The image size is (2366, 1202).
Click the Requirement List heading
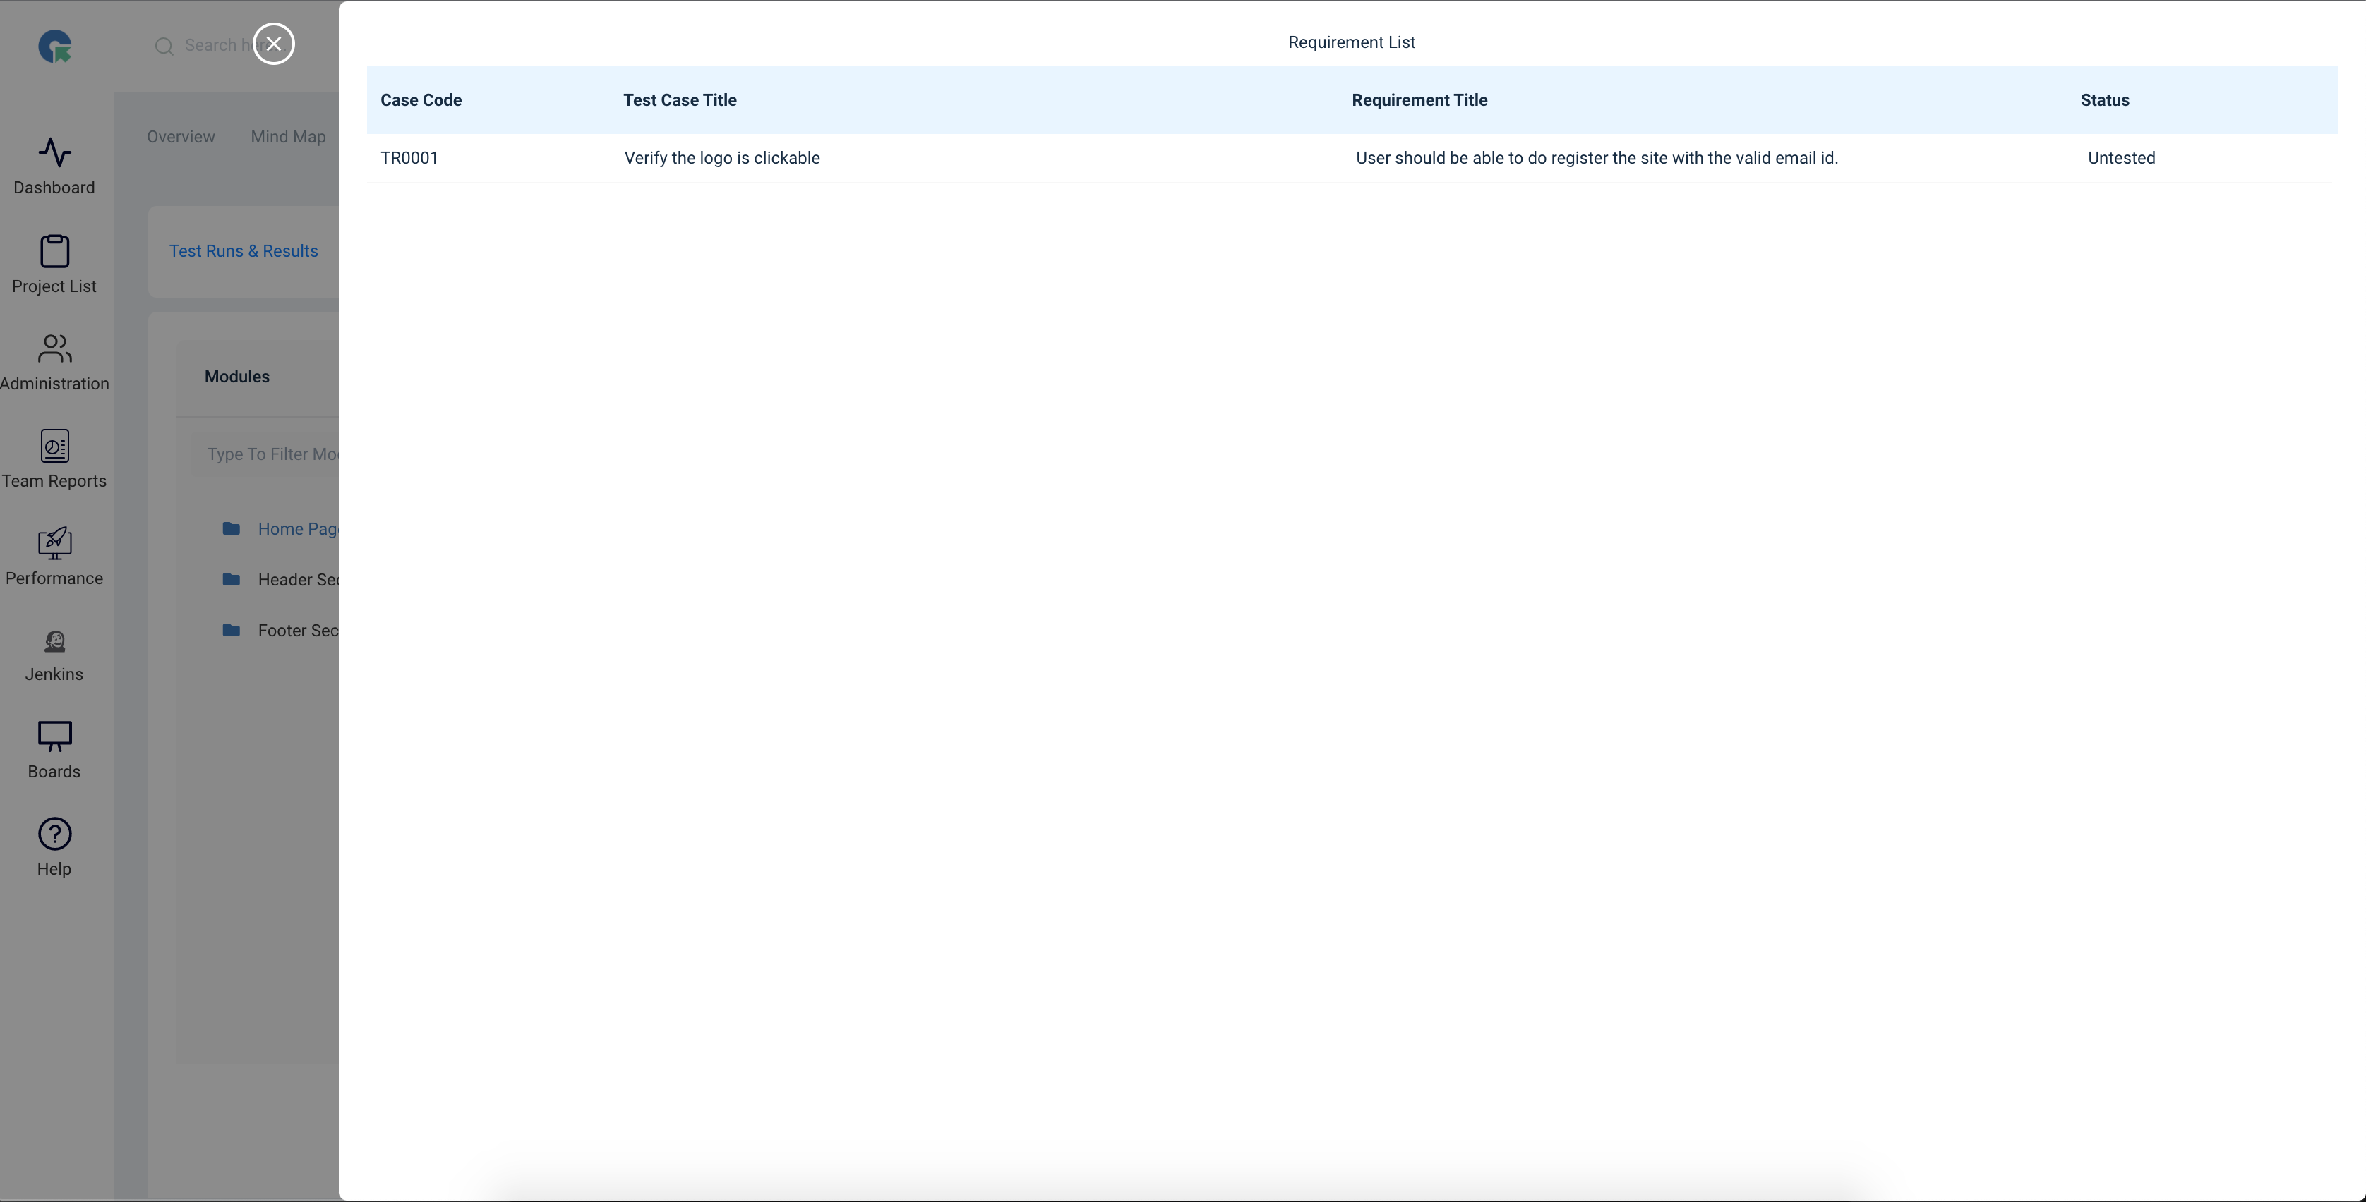pyautogui.click(x=1351, y=42)
